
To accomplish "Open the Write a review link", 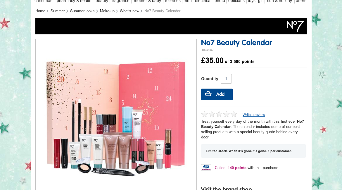I will click(254, 115).
